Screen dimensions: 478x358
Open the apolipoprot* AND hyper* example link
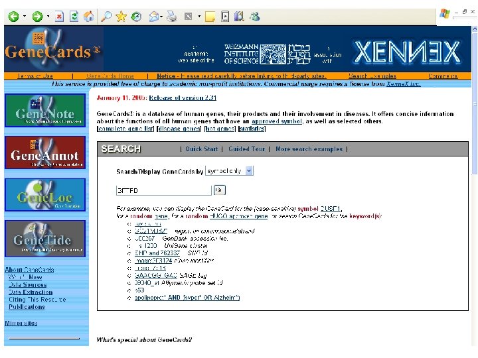(x=187, y=298)
